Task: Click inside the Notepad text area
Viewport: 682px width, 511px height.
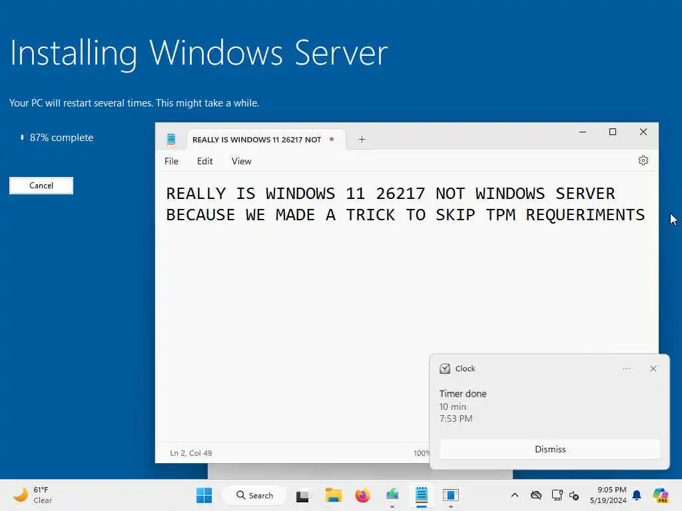Action: [407, 307]
